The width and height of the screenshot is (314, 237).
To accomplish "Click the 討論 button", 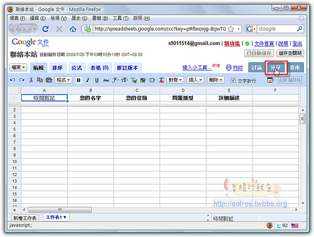I will [257, 68].
